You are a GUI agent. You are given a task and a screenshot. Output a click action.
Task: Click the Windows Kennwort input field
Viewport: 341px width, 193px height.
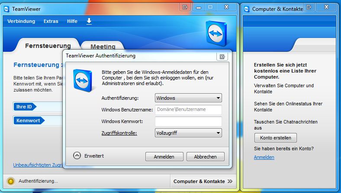pyautogui.click(x=188, y=121)
